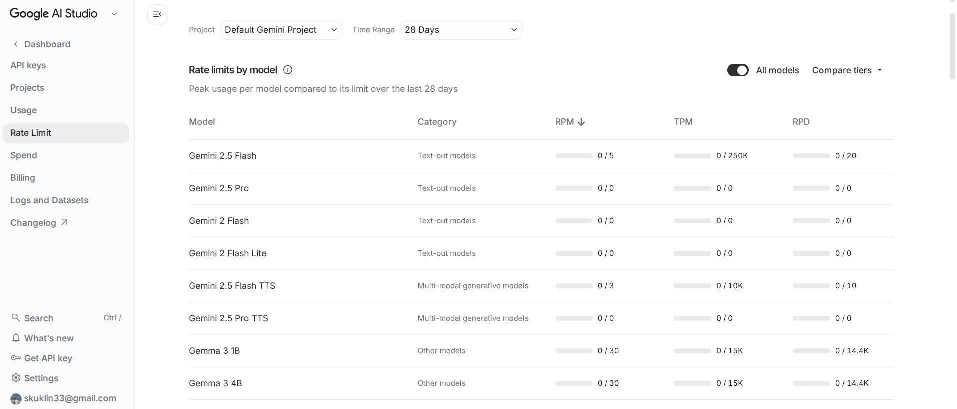
Task: Click the 0 / 20 RPD value
Action: 846,156
